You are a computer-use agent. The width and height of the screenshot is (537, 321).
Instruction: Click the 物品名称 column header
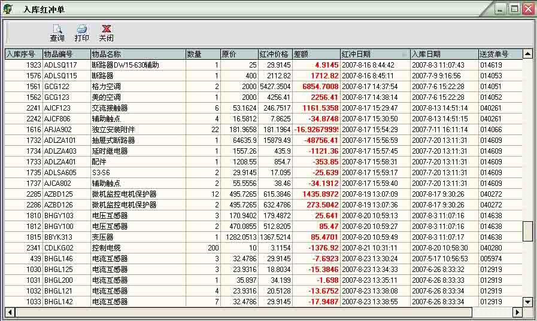(x=138, y=54)
